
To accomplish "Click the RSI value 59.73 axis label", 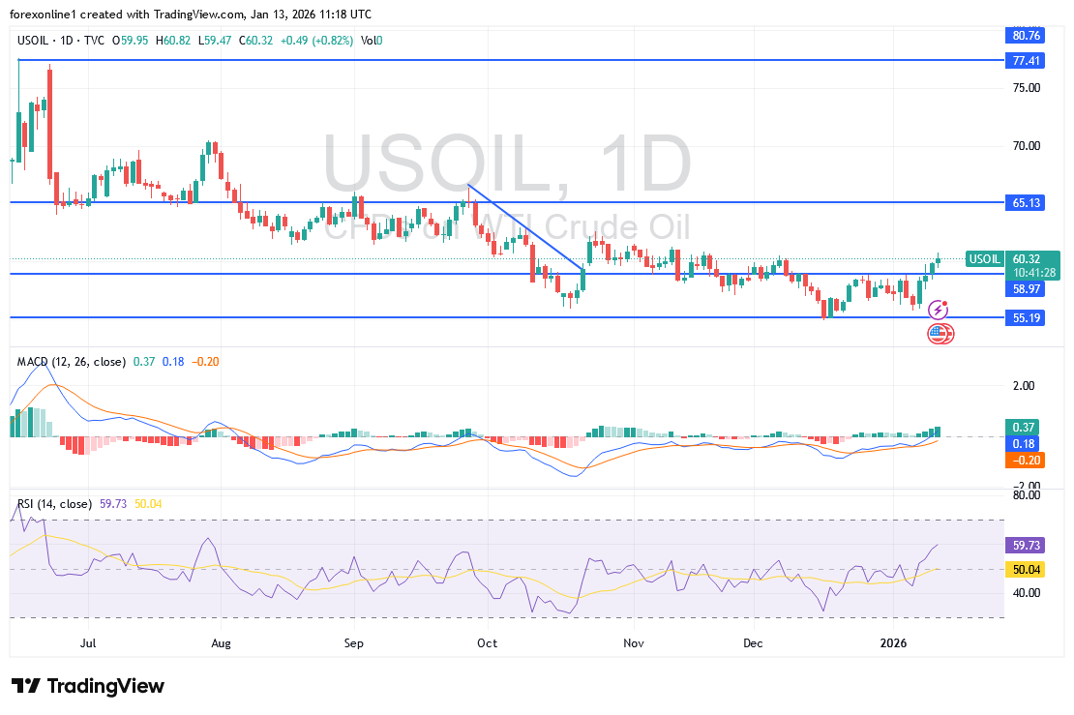I will click(1026, 546).
